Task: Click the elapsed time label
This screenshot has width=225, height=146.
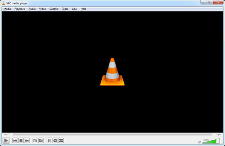Action: pyautogui.click(x=6, y=135)
